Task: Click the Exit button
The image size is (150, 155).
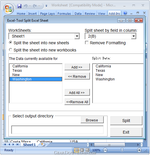Action: (x=126, y=132)
